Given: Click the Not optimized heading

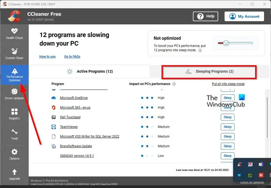Looking at the screenshot, I should (167, 38).
